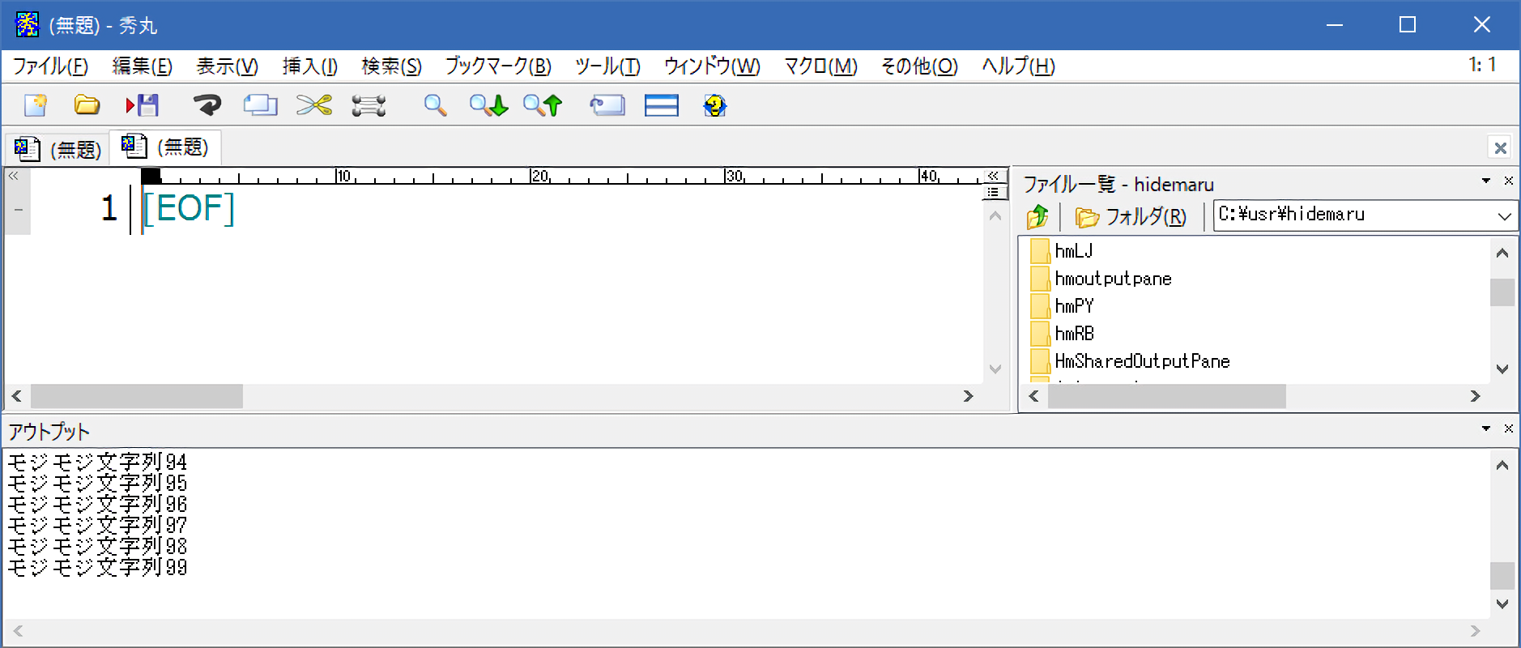The height and width of the screenshot is (648, 1521).
Task: Click the new file toolbar icon
Action: pyautogui.click(x=36, y=105)
